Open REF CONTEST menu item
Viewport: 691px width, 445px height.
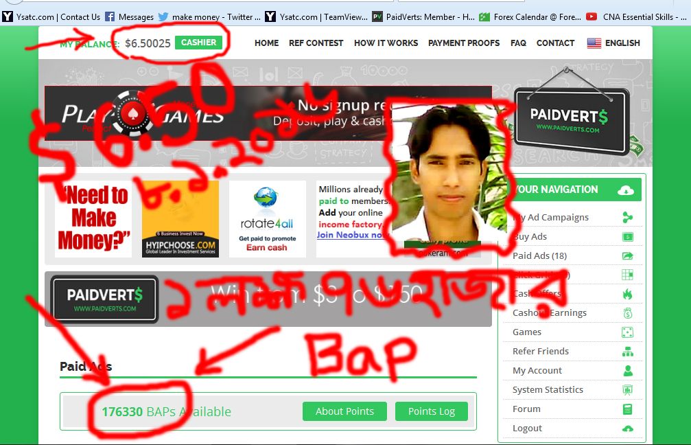[316, 43]
